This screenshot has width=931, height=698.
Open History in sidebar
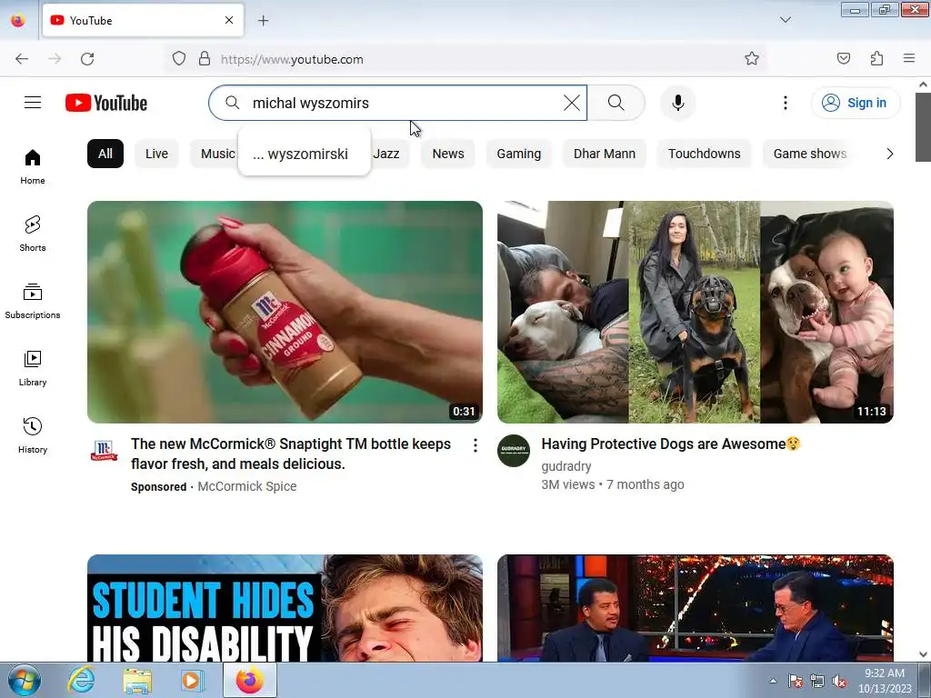coord(33,435)
